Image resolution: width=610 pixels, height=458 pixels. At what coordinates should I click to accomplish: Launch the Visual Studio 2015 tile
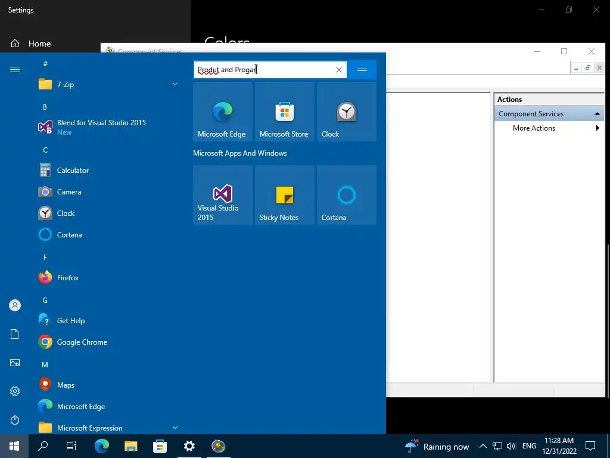coord(223,195)
